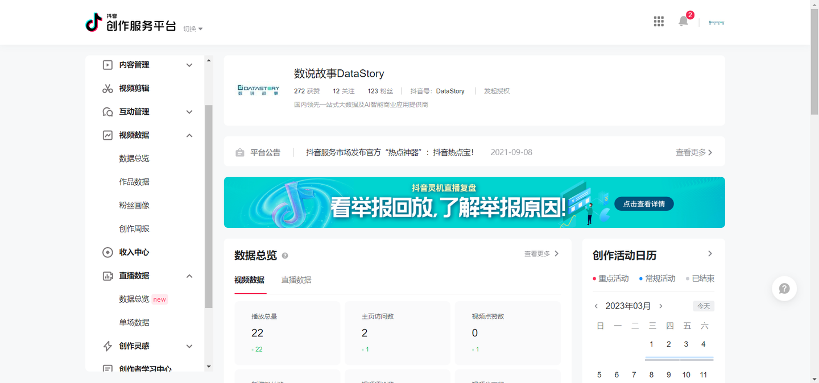The width and height of the screenshot is (819, 383).
Task: Select calendar date 1
Action: [651, 344]
